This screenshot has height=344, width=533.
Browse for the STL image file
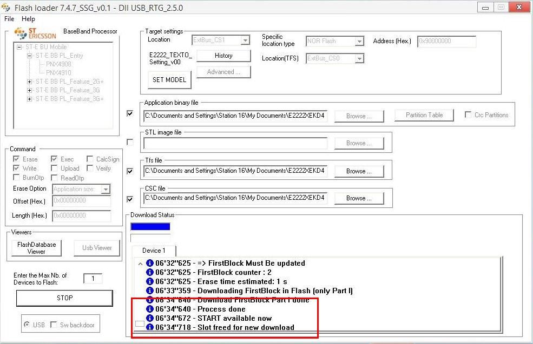pyautogui.click(x=359, y=143)
